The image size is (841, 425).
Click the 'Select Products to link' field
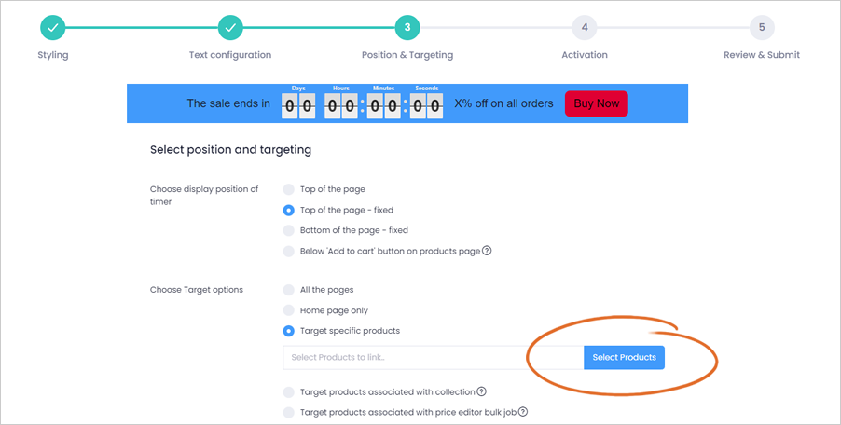pos(434,358)
